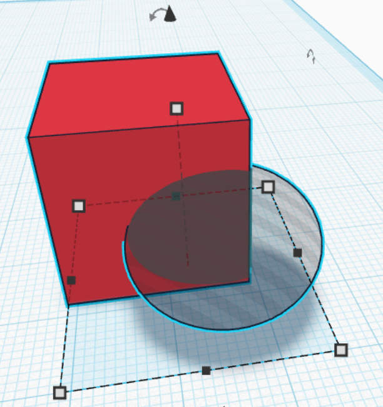Click the black mid-edge handle on the cube's left side
The image size is (383, 407).
(71, 280)
